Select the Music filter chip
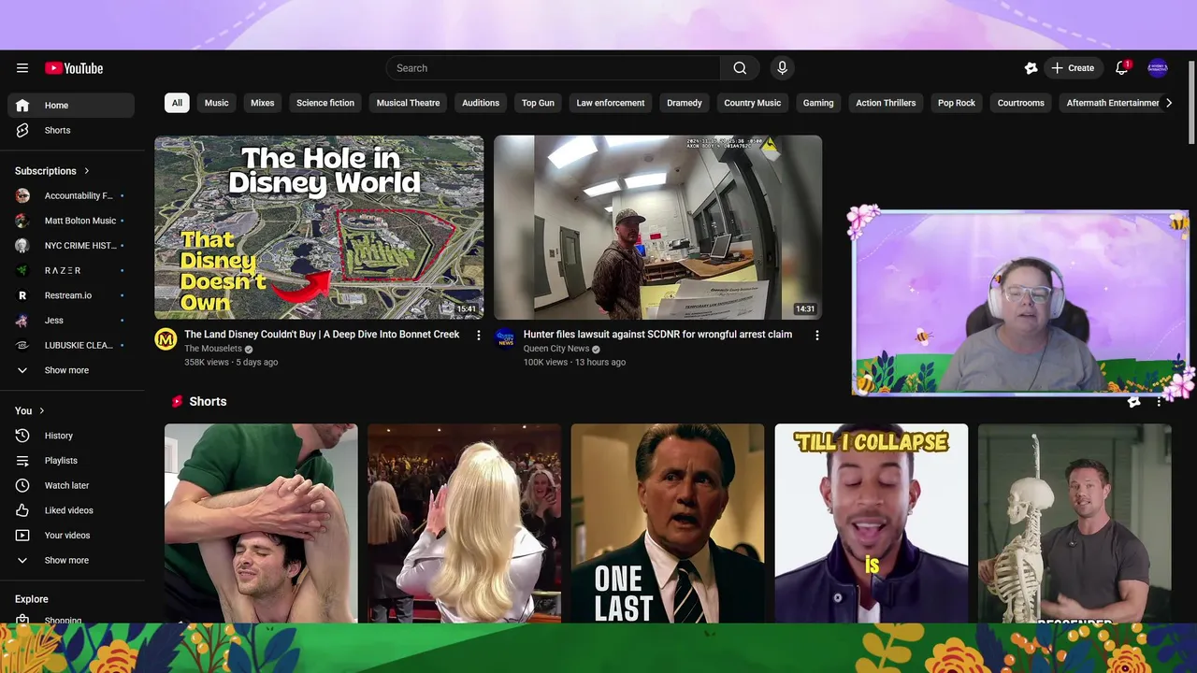Image resolution: width=1197 pixels, height=673 pixels. point(217,103)
